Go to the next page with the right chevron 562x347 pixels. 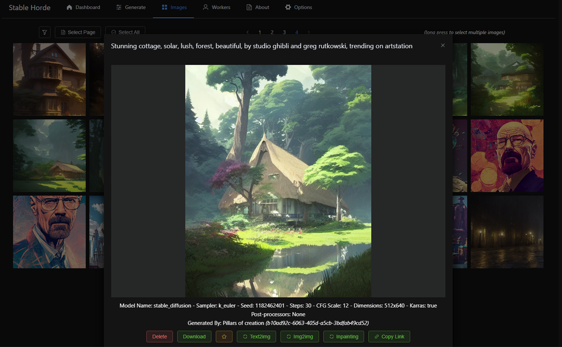pyautogui.click(x=309, y=32)
